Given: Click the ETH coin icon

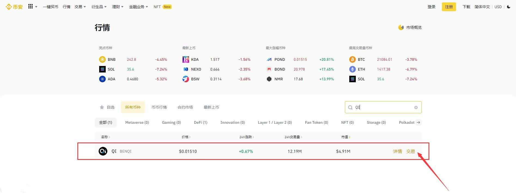Looking at the screenshot, I should (x=353, y=69).
